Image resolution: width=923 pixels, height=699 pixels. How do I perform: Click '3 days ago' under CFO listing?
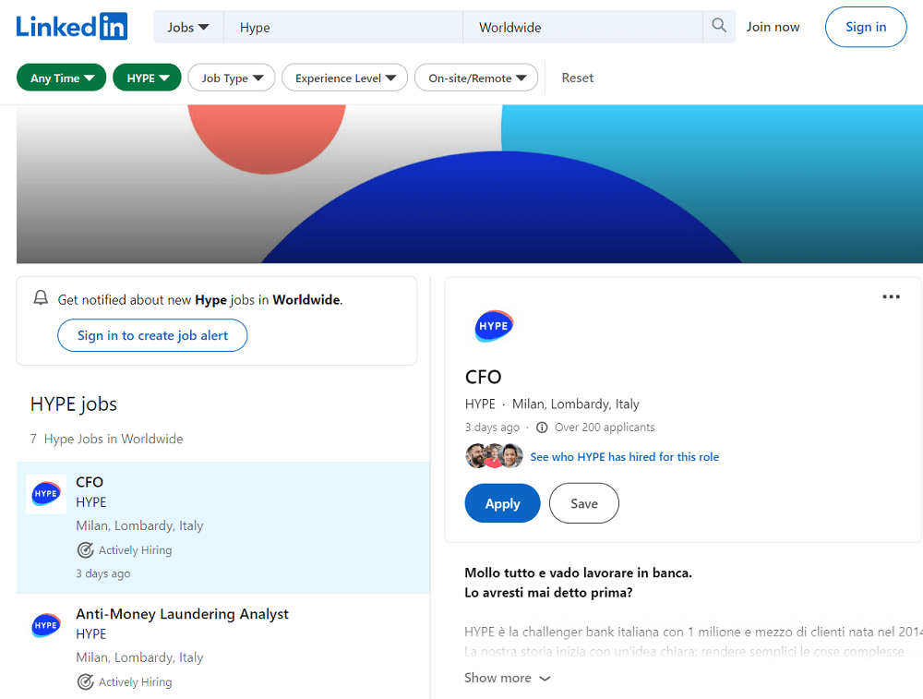[x=103, y=573]
